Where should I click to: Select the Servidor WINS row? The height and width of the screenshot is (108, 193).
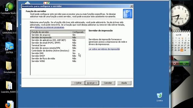[58, 61]
